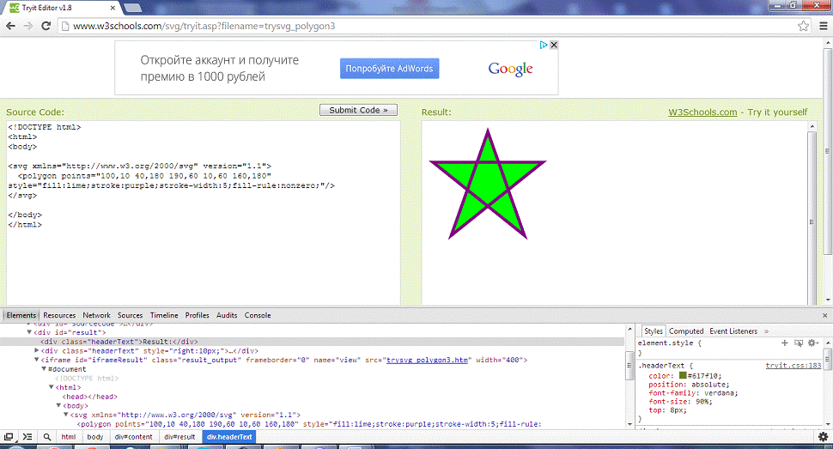Image resolution: width=833 pixels, height=449 pixels.
Task: Click the new style rule plus icon
Action: 784,343
